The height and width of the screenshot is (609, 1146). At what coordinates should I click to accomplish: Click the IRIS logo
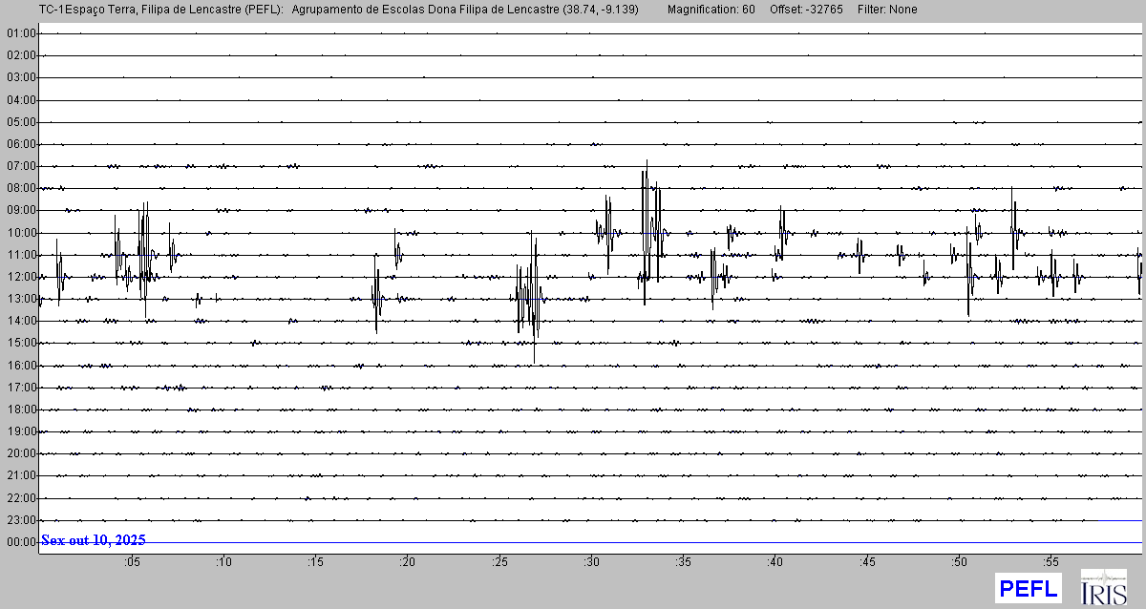(x=1103, y=588)
